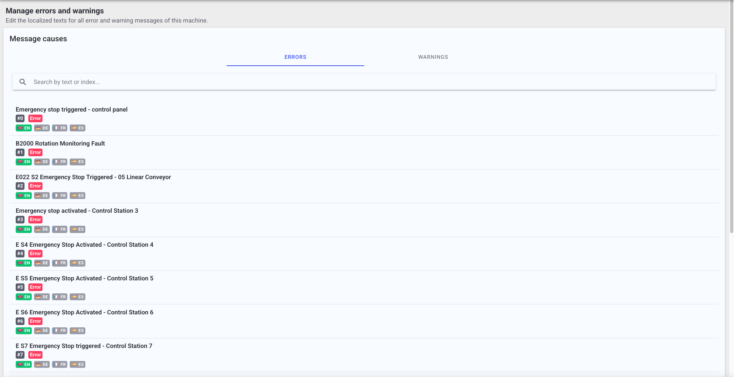Click the #1 index badge
Viewport: 734px width, 377px height.
pos(20,152)
